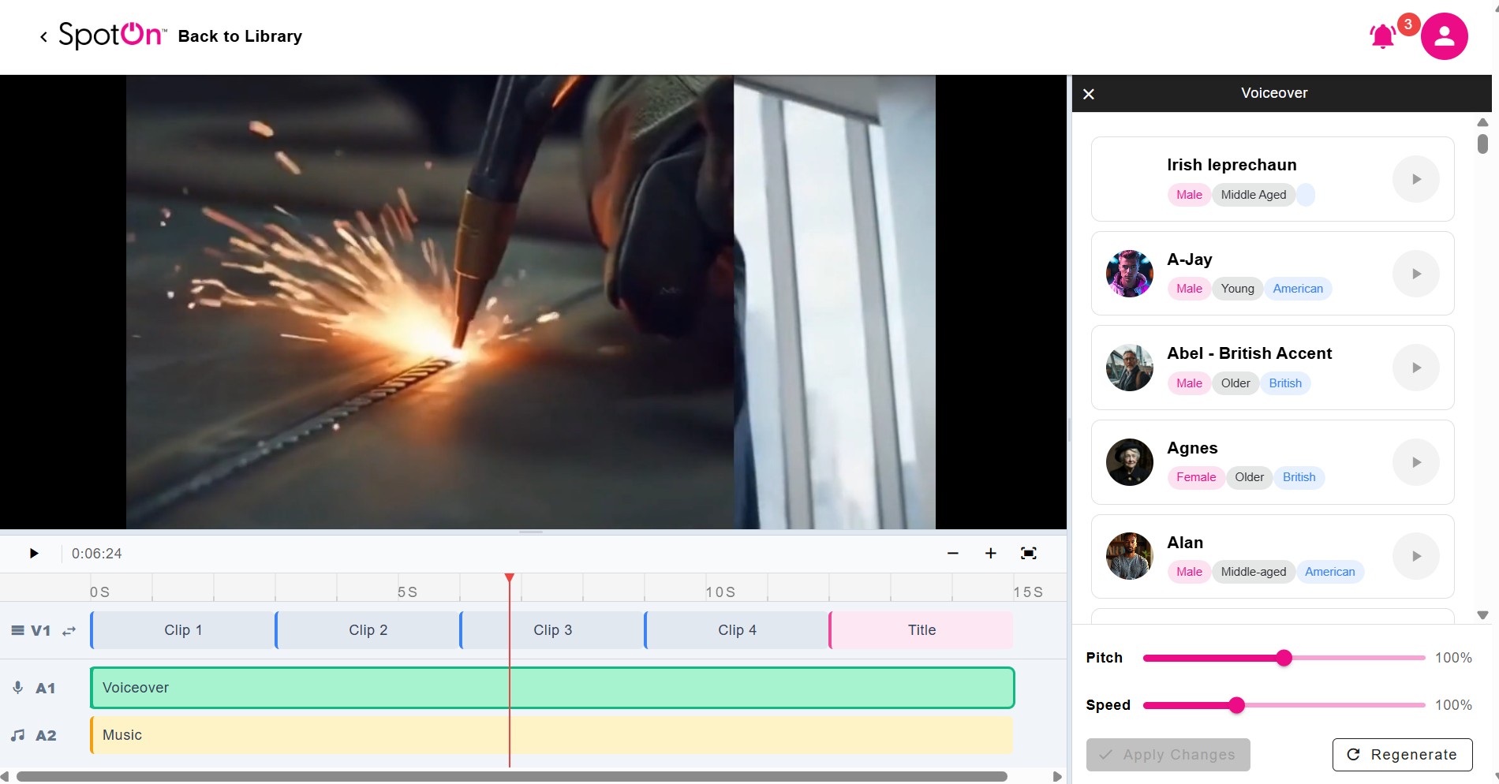Click the V1 swap arrows icon
The image size is (1499, 784).
69,630
